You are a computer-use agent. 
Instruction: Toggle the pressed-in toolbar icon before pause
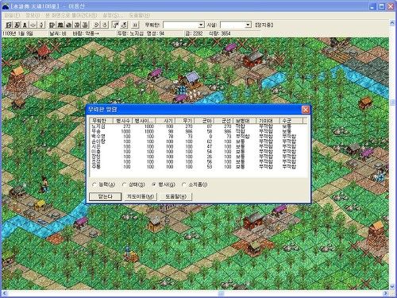(116, 25)
